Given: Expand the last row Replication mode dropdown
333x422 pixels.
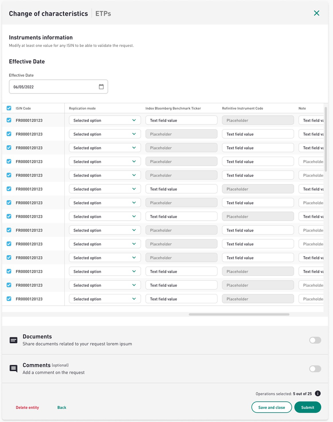Looking at the screenshot, I should pyautogui.click(x=105, y=299).
